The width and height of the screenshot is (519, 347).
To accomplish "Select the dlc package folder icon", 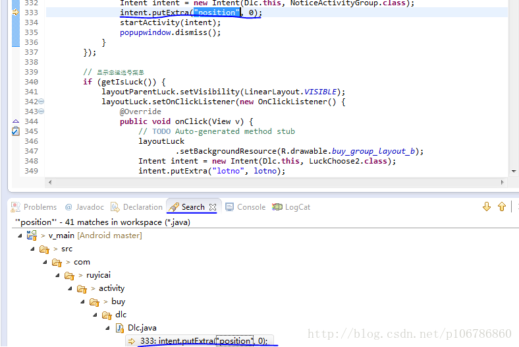I will coord(107,315).
